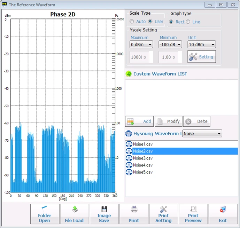240x228 pixels.
Task: Maximize the Reference Waveform window
Action: [221, 5]
